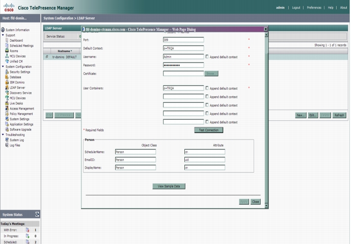Click the Database icon

coord(7,77)
